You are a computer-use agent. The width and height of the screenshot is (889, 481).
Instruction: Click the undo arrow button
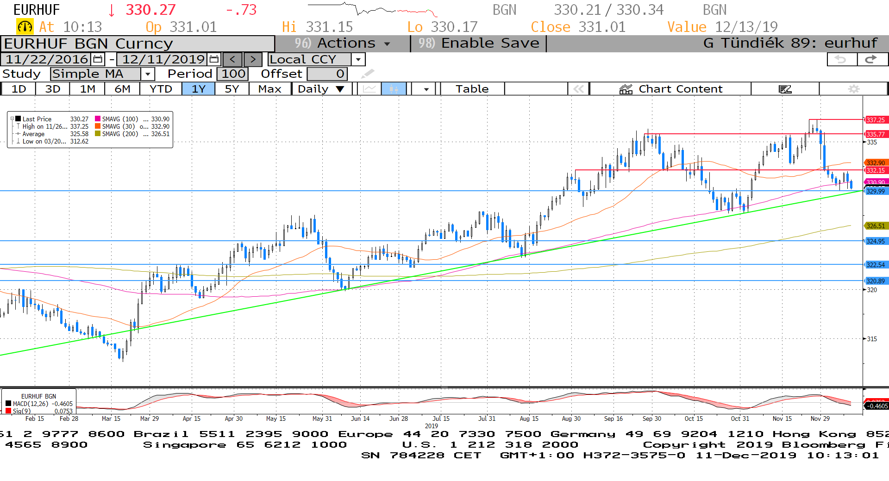841,59
